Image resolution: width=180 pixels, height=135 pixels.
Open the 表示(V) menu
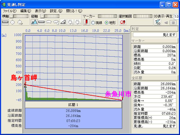click(40, 11)
